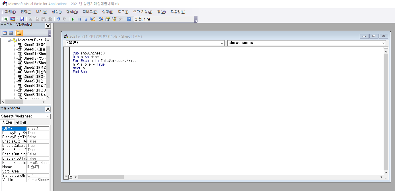This screenshot has height=191, width=395.
Task: Open the 삽입(I) menu
Action: pyautogui.click(x=57, y=12)
